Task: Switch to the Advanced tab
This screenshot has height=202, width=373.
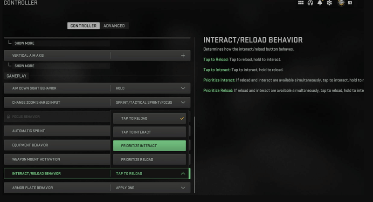Action: click(114, 26)
